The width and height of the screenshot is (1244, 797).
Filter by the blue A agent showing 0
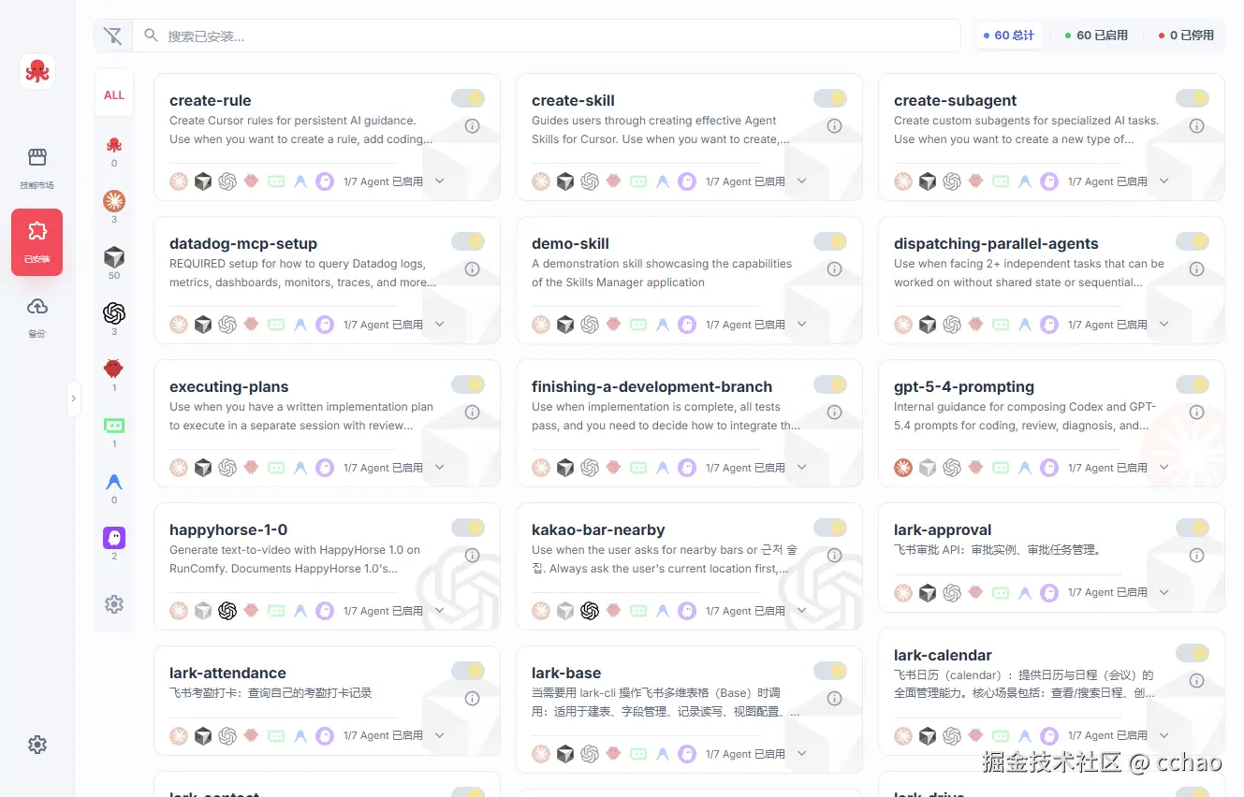pos(114,487)
